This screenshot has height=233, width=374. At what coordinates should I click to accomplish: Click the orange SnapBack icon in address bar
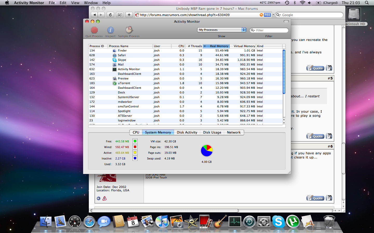pos(261,15)
